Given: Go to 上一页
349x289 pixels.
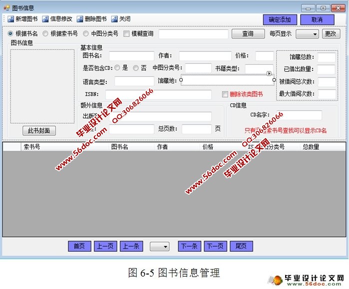Looking at the screenshot, I should (105, 246).
